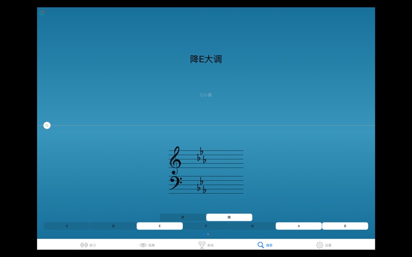Choose note F

pyautogui.click(x=206, y=226)
